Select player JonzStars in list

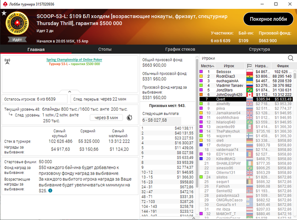[x=246, y=90]
